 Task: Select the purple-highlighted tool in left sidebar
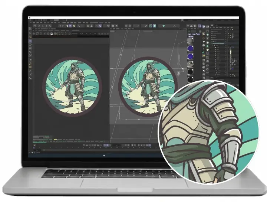click(30, 41)
